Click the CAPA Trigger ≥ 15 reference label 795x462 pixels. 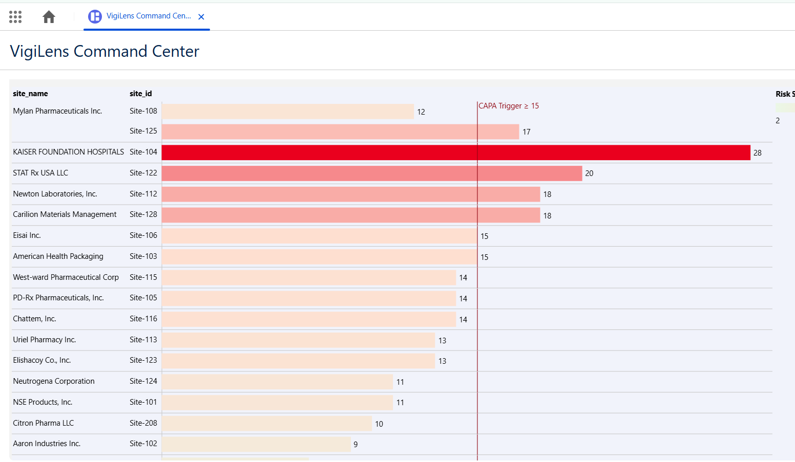pos(509,106)
